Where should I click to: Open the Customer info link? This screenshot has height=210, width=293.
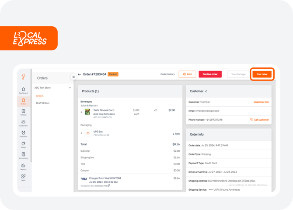[x=261, y=102]
